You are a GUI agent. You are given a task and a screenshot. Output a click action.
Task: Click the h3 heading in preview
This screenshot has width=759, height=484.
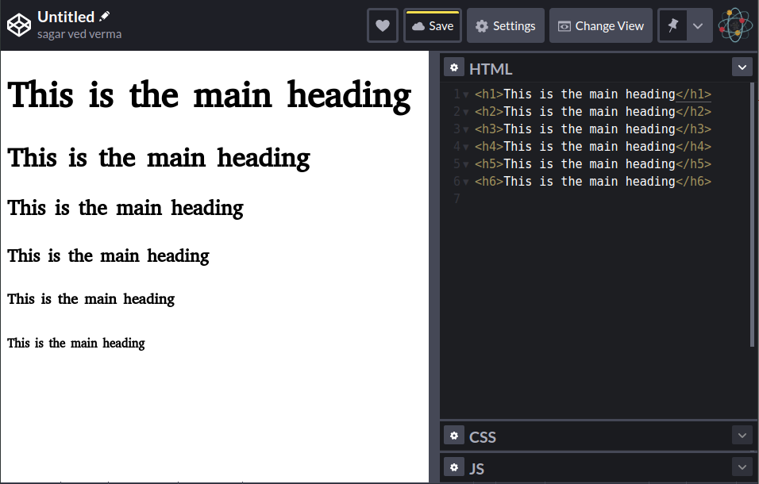tap(125, 209)
